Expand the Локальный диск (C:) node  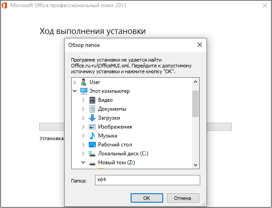(83, 154)
